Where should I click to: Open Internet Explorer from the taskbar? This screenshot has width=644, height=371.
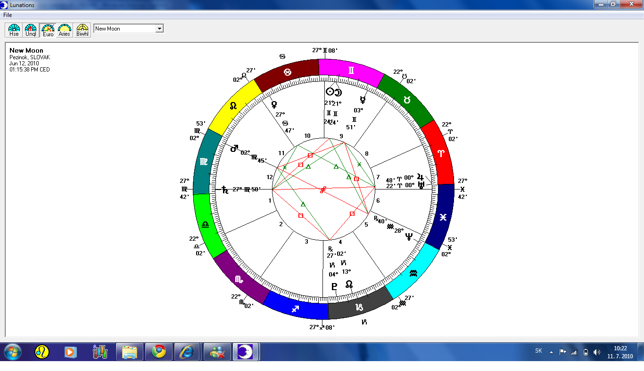pos(187,352)
